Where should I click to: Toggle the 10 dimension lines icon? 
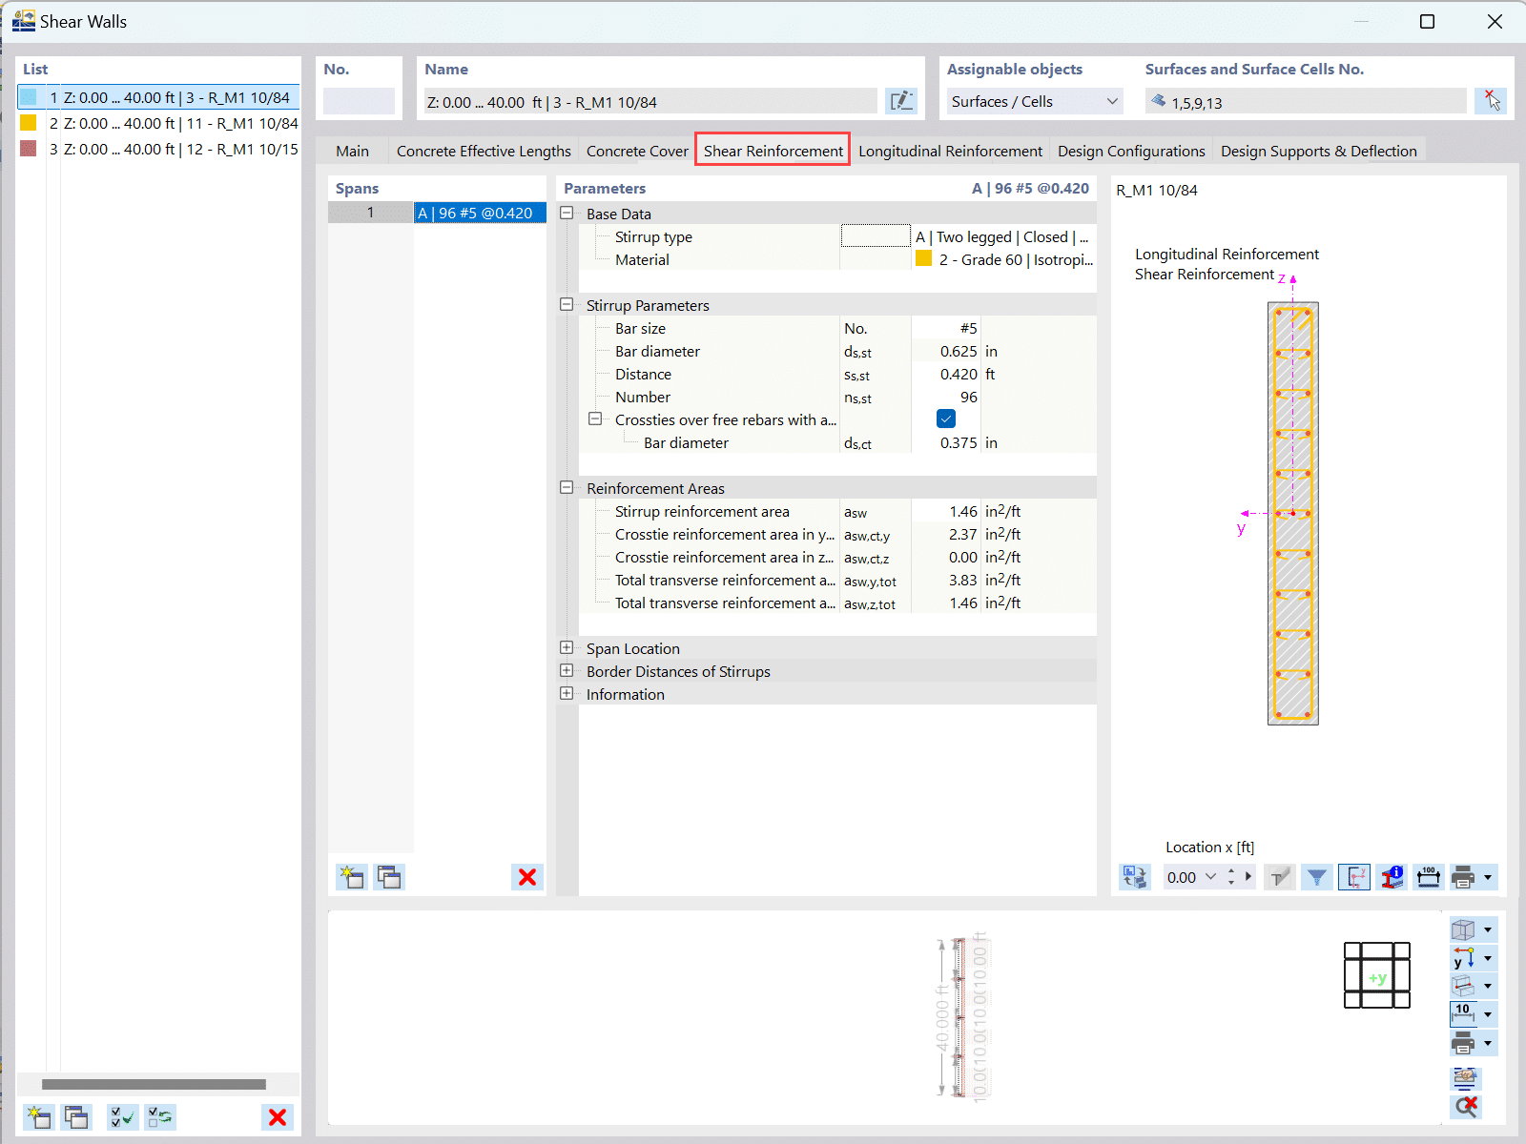tap(1463, 1013)
